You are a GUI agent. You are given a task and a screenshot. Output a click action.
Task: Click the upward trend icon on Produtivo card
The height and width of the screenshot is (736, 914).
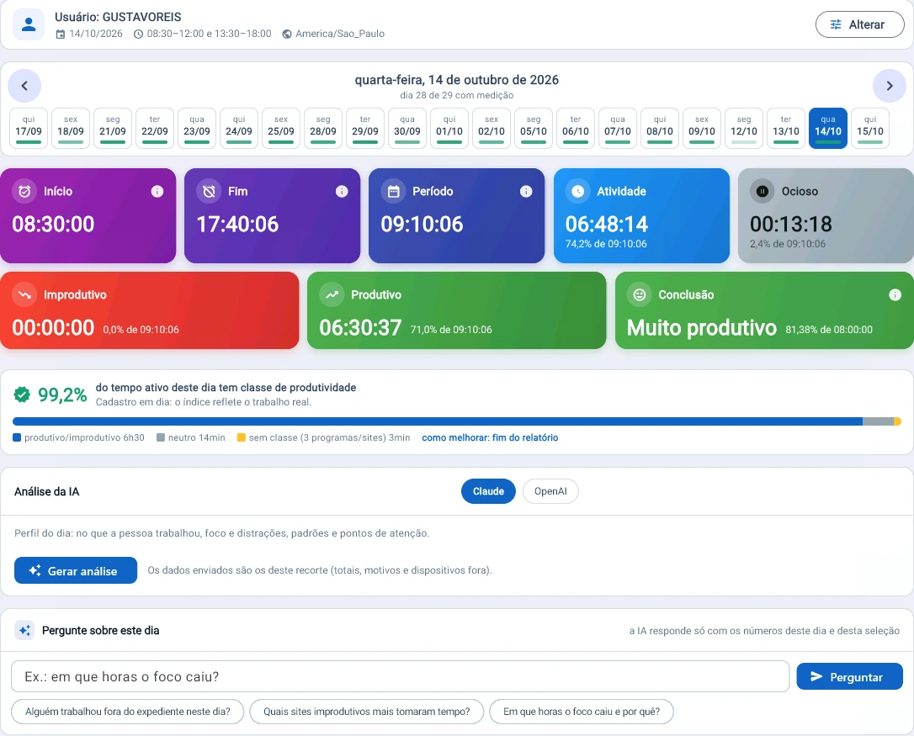(x=332, y=295)
